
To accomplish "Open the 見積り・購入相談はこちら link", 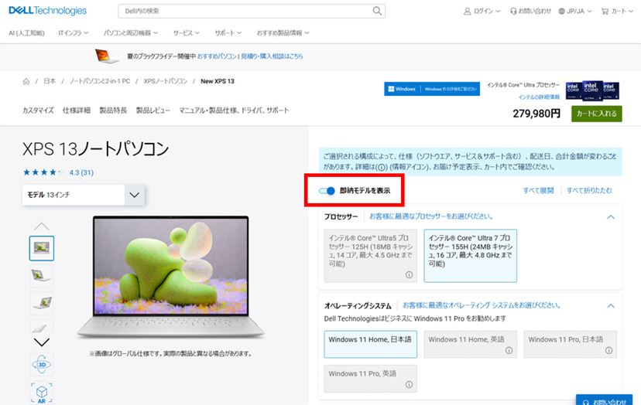I will (272, 56).
